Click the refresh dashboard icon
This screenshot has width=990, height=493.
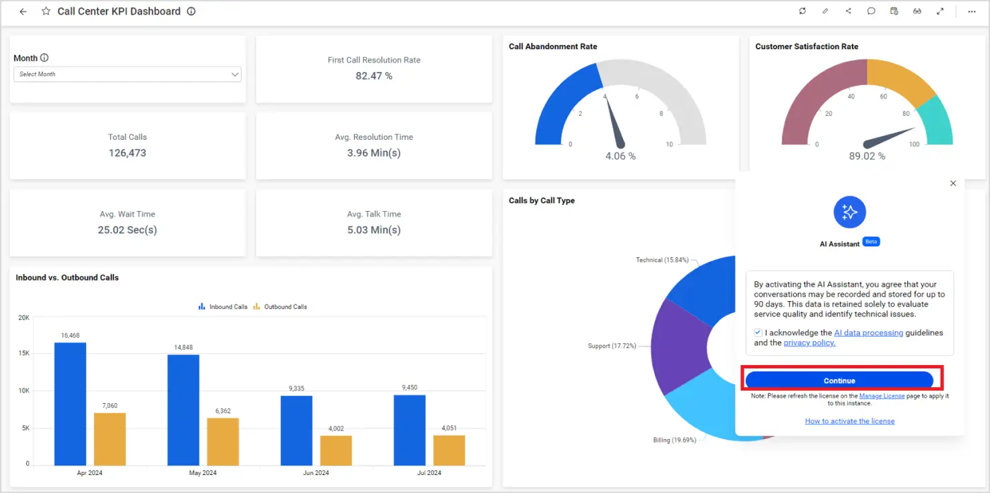pos(803,11)
